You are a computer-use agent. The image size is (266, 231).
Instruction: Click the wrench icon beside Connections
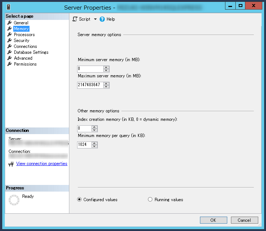[x=10, y=46]
